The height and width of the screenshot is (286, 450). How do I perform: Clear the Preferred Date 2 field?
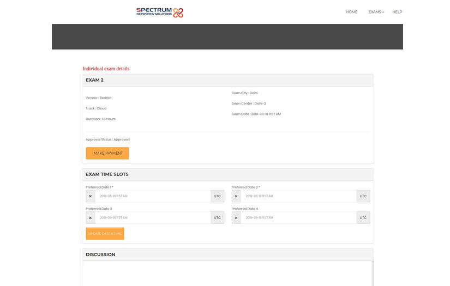236,196
